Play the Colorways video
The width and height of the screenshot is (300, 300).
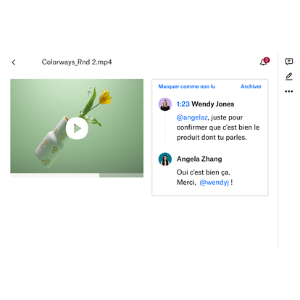[x=77, y=128]
